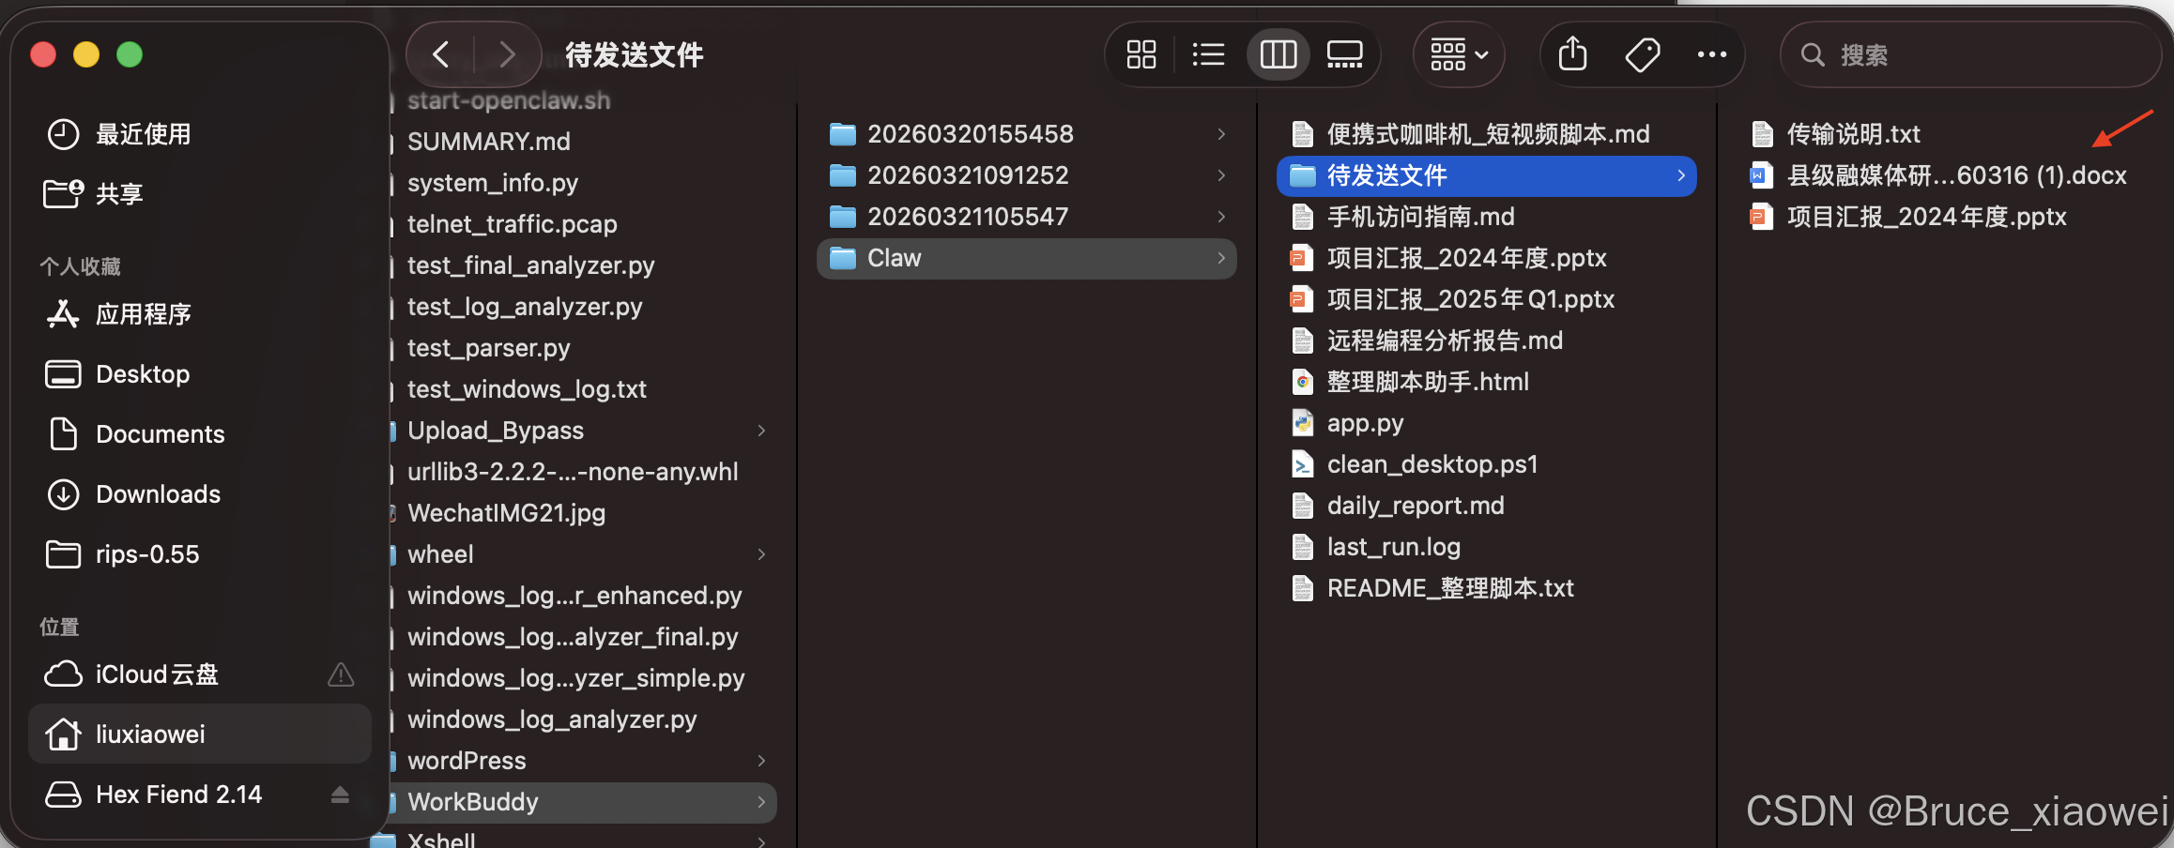Open the tags icon in the toolbar
2174x848 pixels.
click(x=1642, y=54)
